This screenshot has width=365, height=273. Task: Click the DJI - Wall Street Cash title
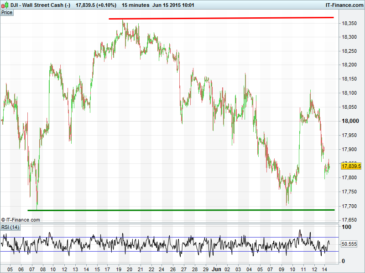[41, 5]
